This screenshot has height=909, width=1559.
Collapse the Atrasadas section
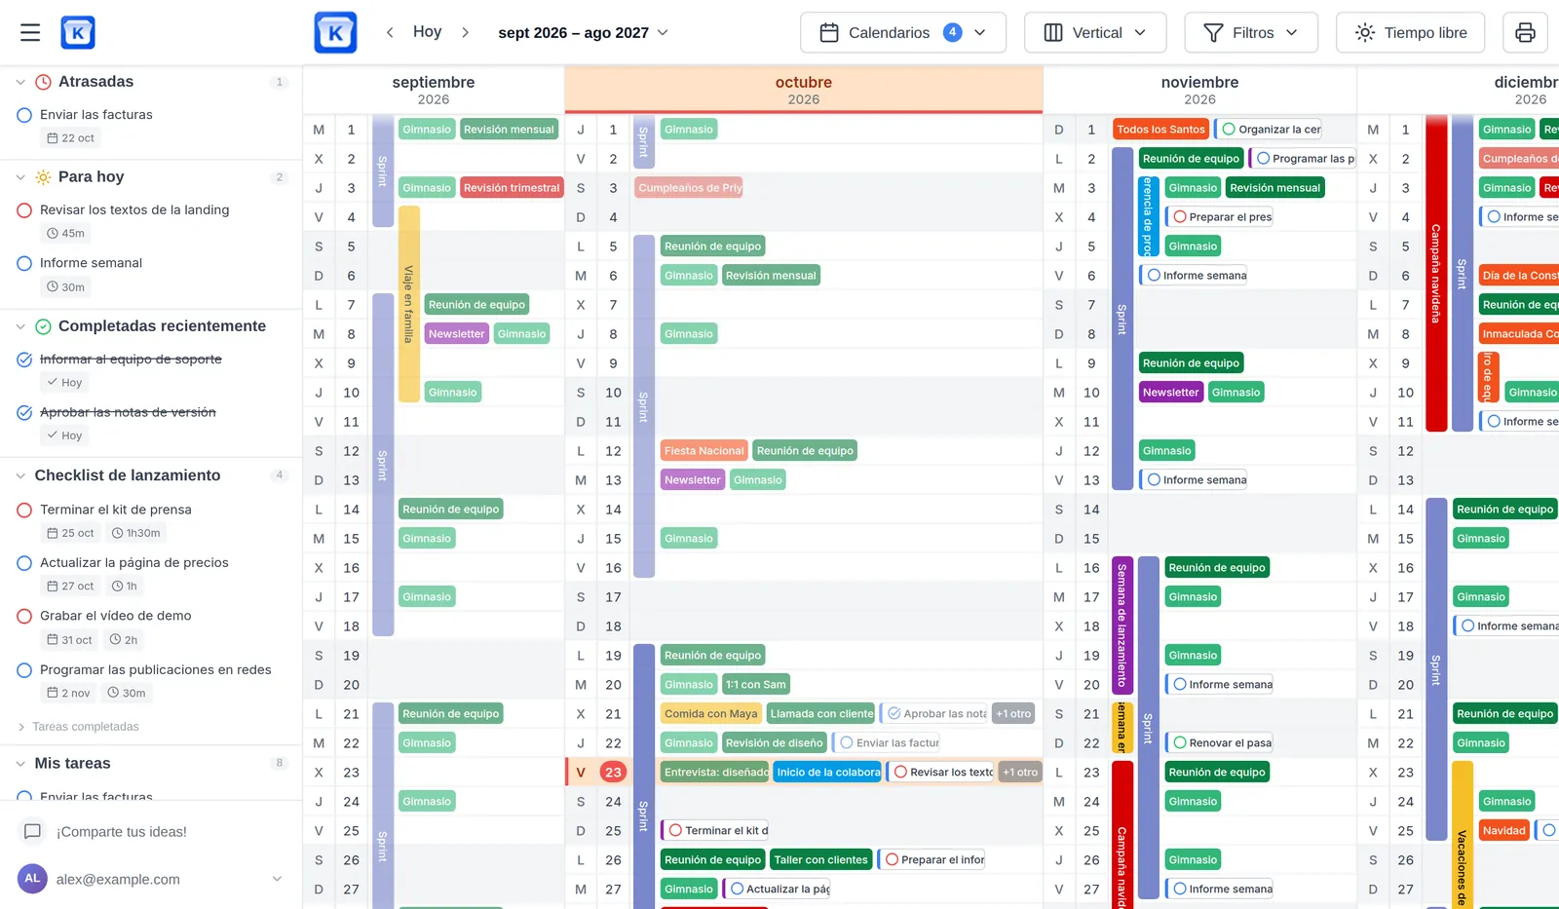pyautogui.click(x=20, y=82)
